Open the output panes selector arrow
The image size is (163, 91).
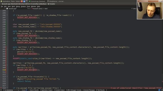coord(106,90)
